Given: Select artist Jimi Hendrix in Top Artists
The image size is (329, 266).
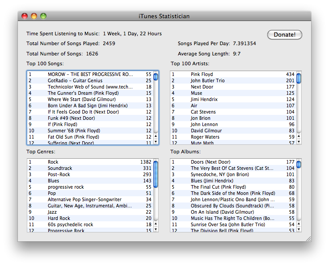Looking at the screenshot, I should point(233,99).
